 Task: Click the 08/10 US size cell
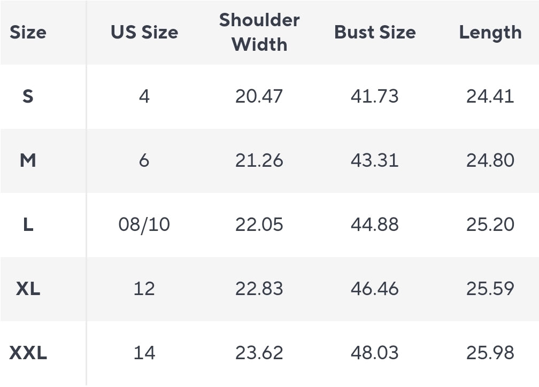(144, 225)
